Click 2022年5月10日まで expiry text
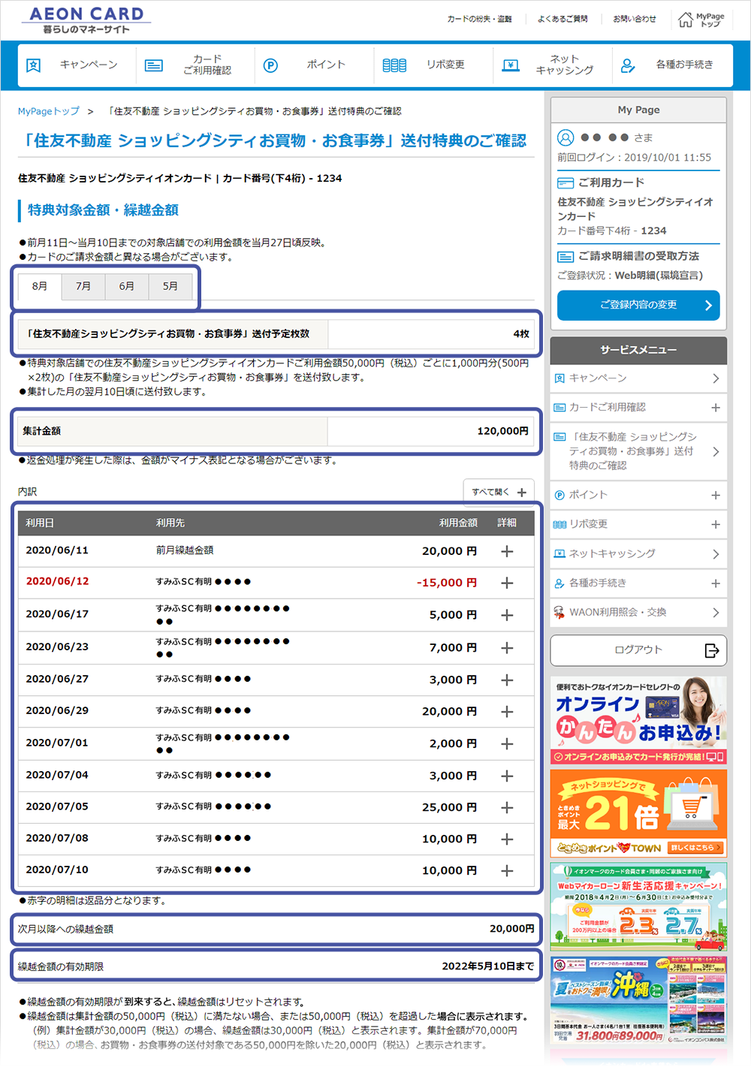 pos(488,966)
